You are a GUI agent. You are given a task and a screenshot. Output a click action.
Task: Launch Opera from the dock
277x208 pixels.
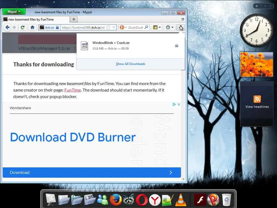tap(142, 200)
